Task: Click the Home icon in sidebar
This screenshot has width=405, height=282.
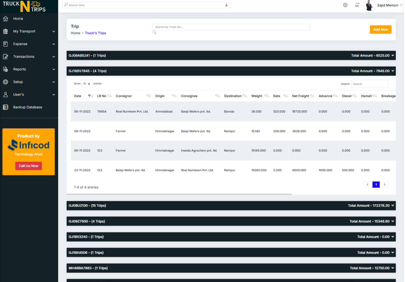Action: pos(6,19)
